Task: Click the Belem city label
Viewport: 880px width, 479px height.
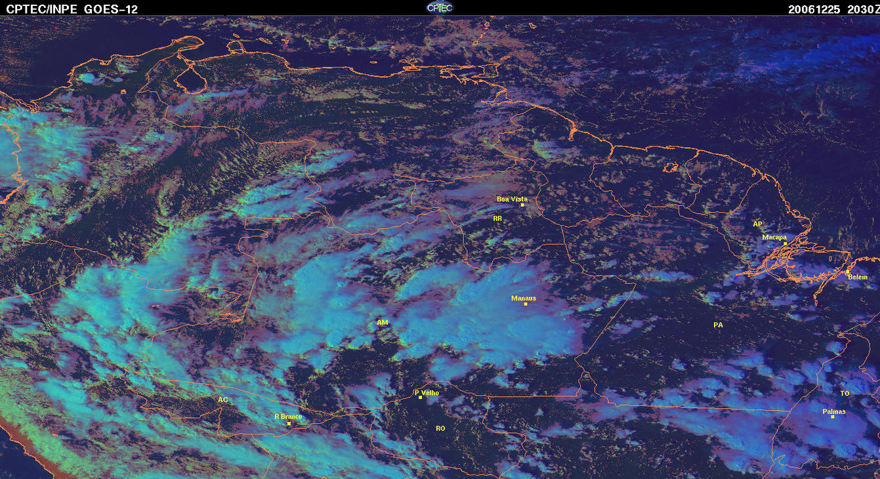Action: click(x=858, y=278)
